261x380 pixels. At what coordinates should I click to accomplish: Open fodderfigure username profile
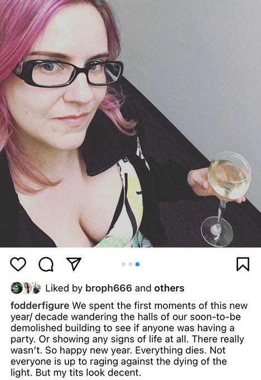click(x=40, y=305)
